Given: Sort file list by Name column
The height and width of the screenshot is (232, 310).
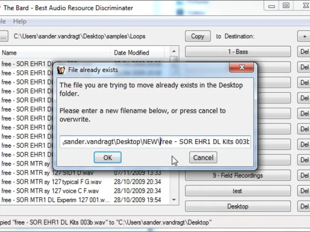Looking at the screenshot, I should pos(55,53).
